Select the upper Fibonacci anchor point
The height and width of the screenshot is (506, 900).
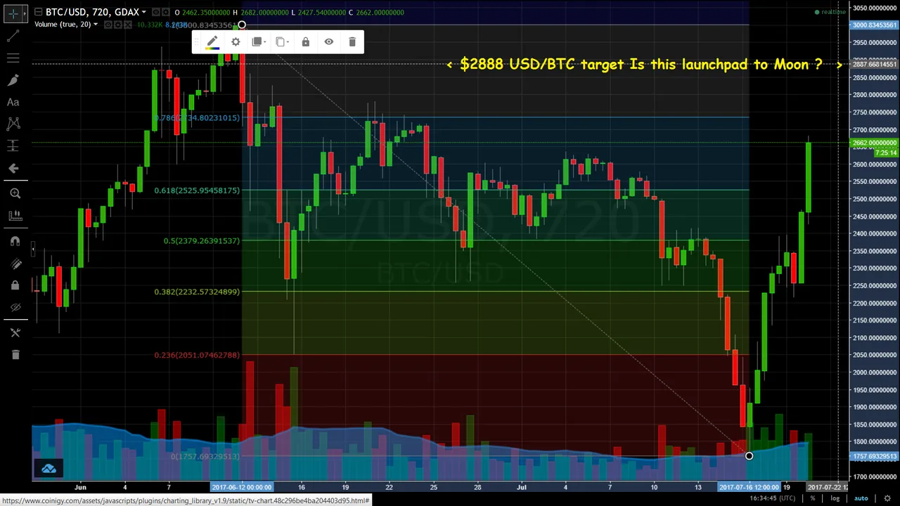pos(241,25)
